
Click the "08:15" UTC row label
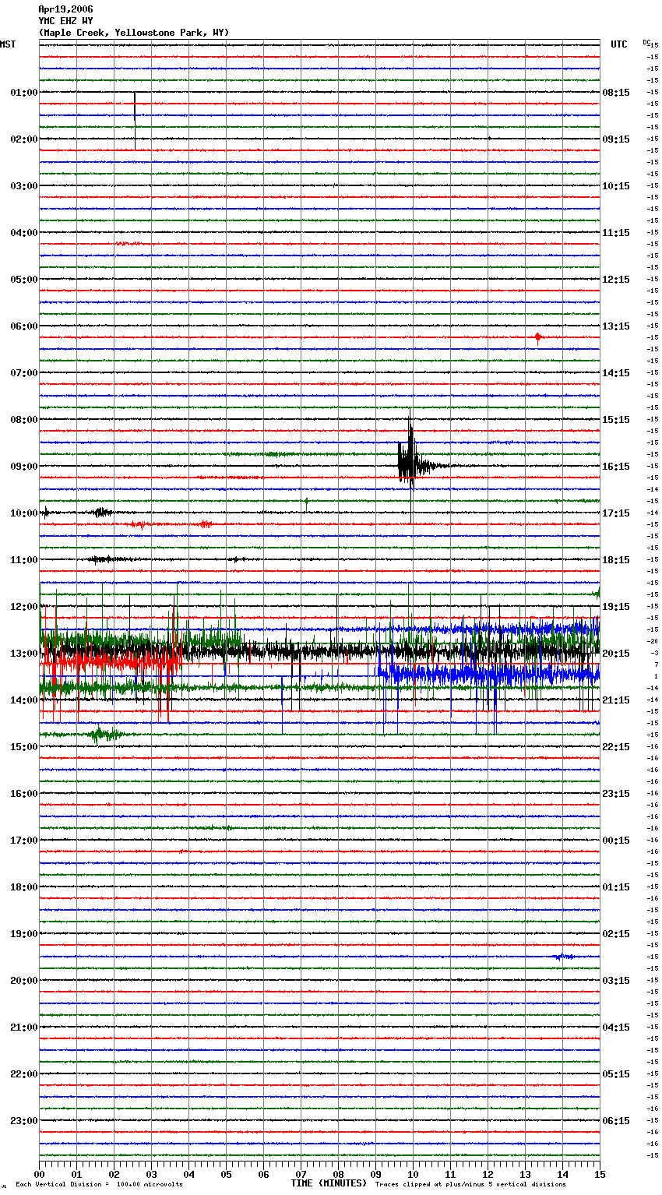(x=616, y=93)
